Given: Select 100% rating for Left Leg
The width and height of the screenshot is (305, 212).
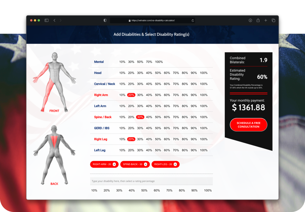Looking at the screenshot, I should coord(204,150).
